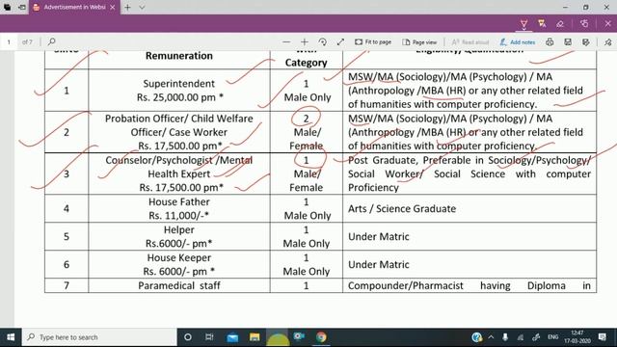Click 'Counselor/Psychologist /Mental' text
Screen dimensions: 617x347
pos(179,160)
